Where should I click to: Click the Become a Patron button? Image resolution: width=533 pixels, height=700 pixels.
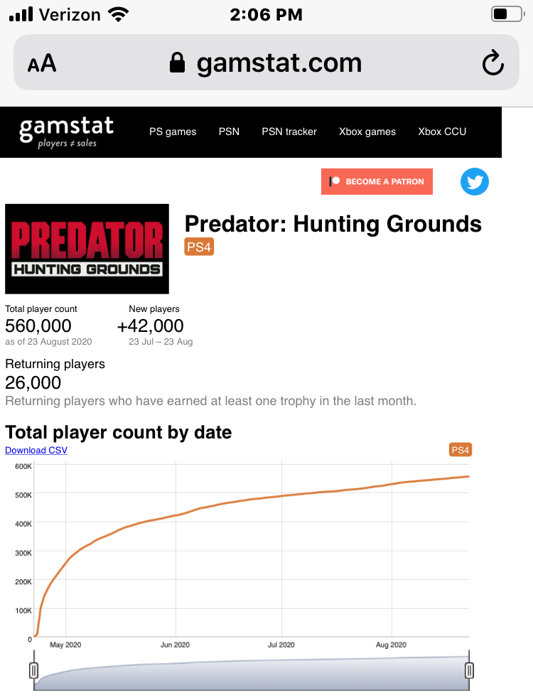click(x=377, y=182)
